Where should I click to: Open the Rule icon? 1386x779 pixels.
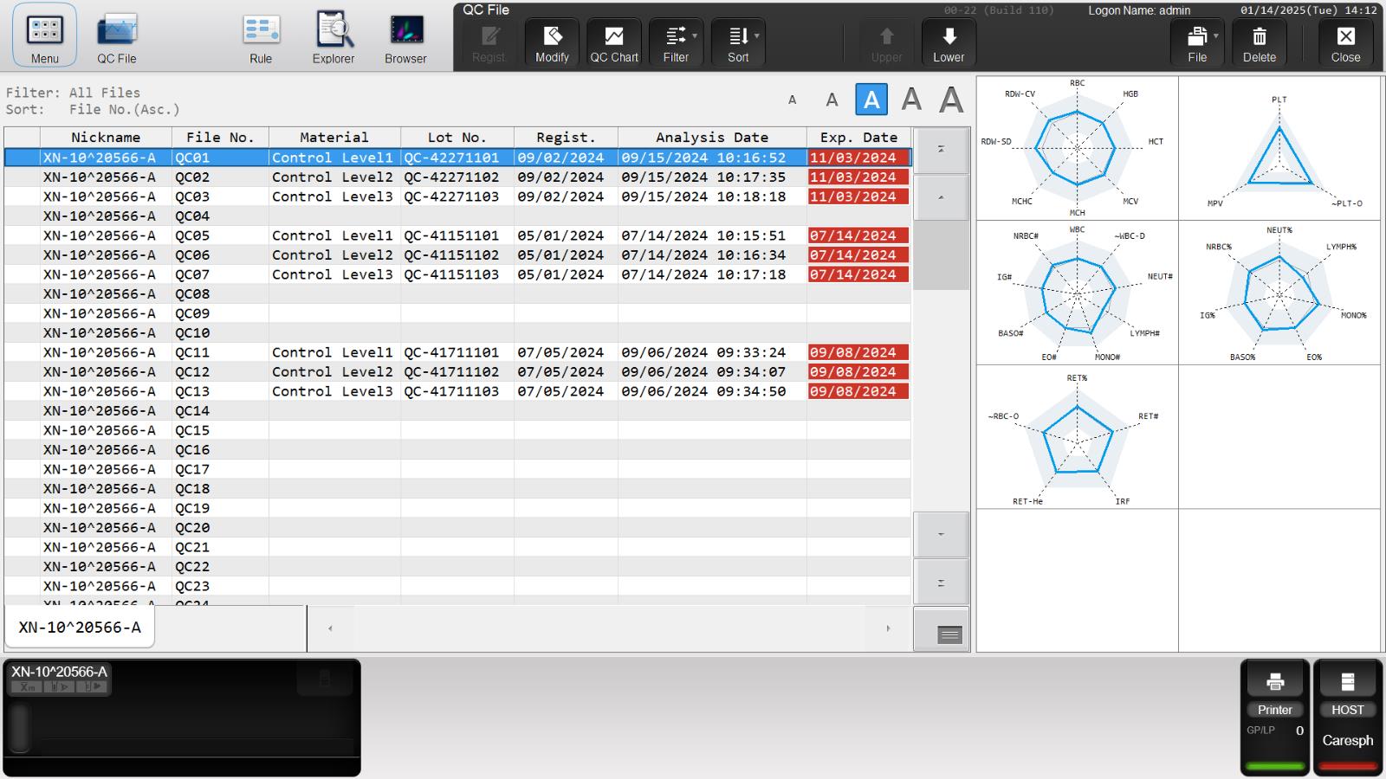click(x=261, y=40)
